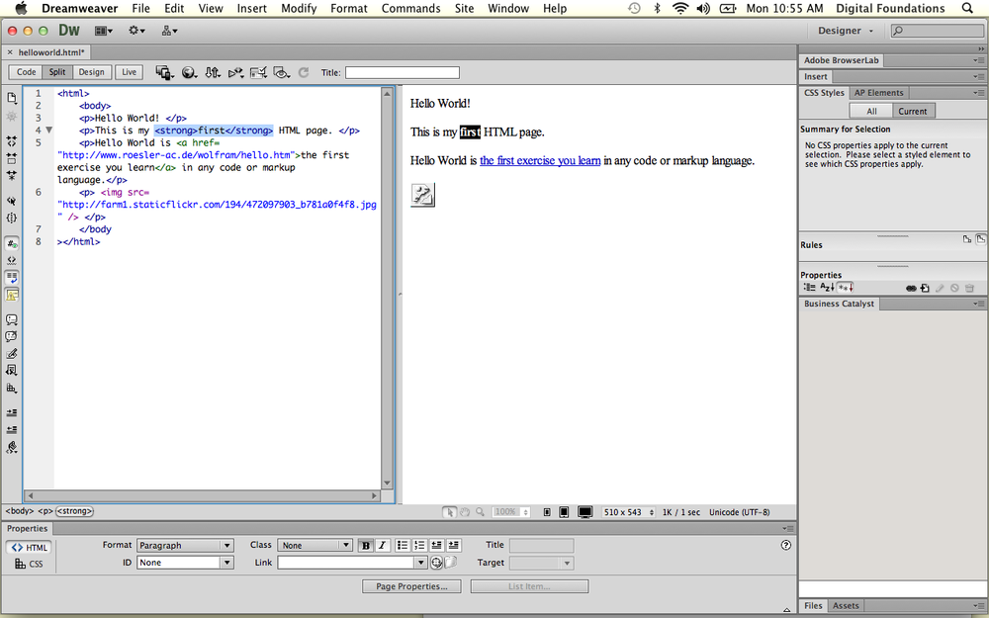Viewport: 989px width, 618px height.
Task: Click the Multiscreen Preview icon
Action: pos(164,72)
